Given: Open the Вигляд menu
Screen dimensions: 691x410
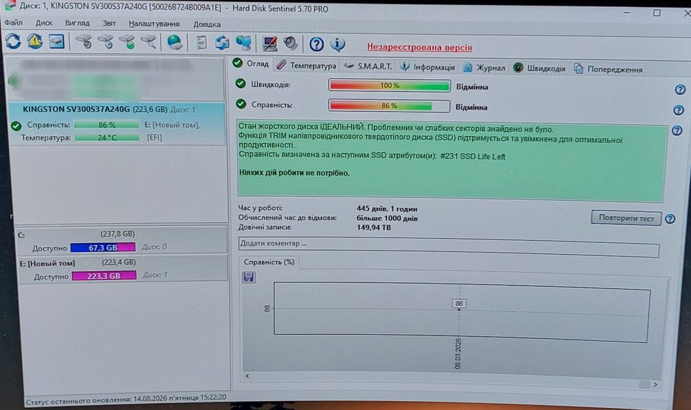Looking at the screenshot, I should point(77,23).
